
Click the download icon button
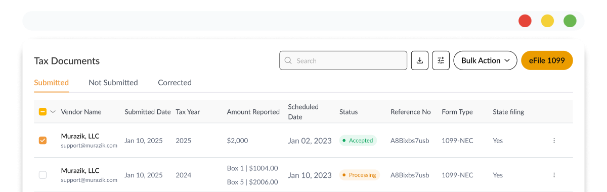[x=420, y=60]
